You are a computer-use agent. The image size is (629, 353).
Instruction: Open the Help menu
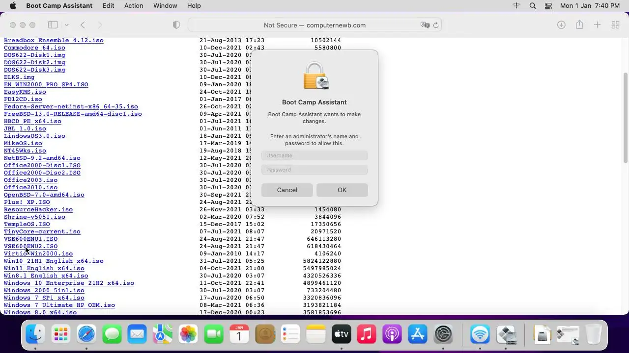[194, 6]
